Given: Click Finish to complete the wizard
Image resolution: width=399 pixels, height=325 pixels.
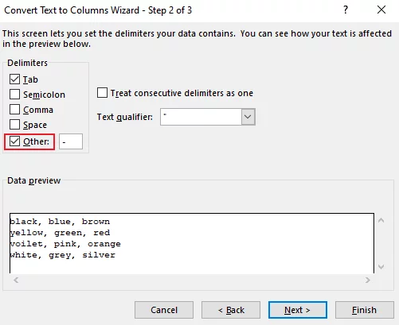Looking at the screenshot, I should click(365, 310).
